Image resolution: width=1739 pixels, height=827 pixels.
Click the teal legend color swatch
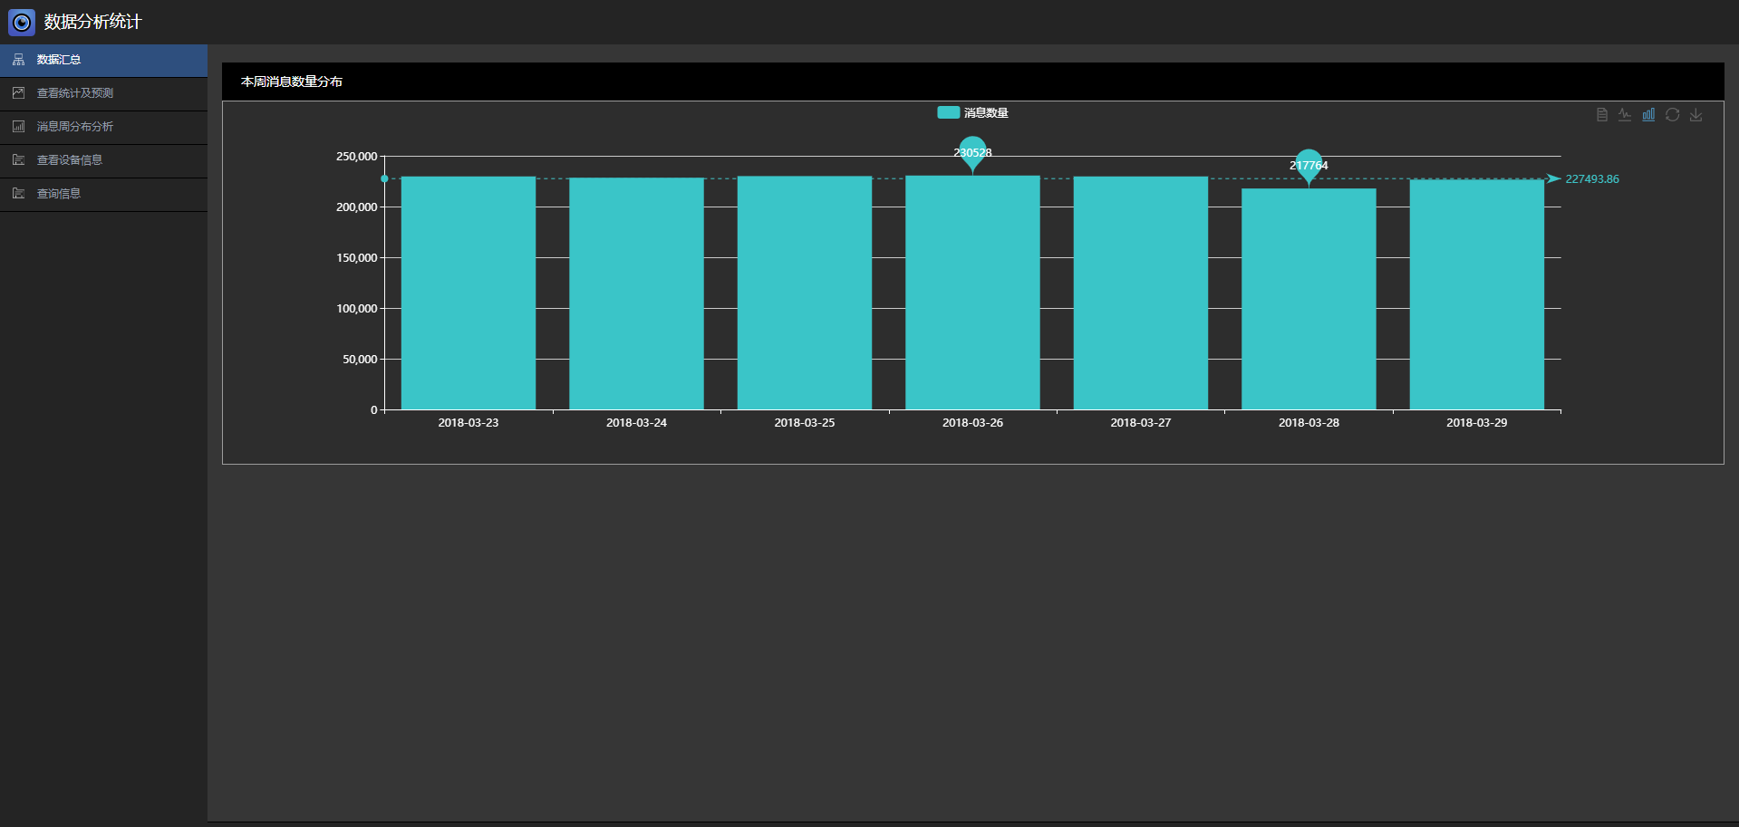click(x=948, y=112)
